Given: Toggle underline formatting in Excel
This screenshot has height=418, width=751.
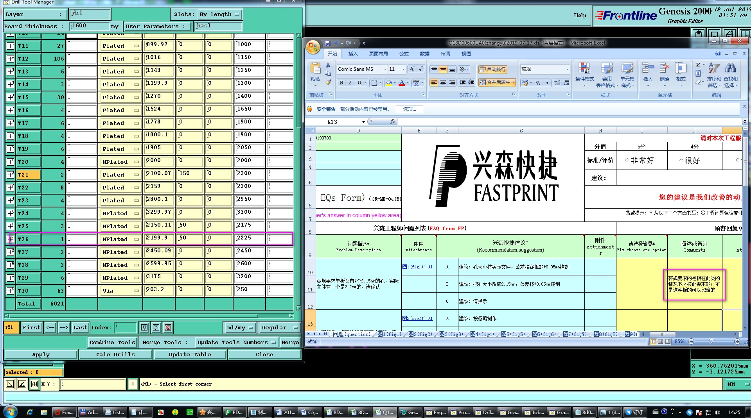Looking at the screenshot, I should [x=359, y=82].
